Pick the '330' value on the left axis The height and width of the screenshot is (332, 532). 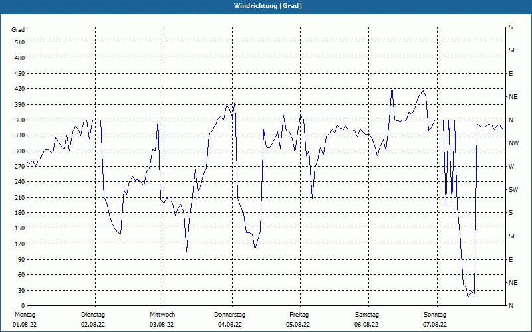click(20, 135)
